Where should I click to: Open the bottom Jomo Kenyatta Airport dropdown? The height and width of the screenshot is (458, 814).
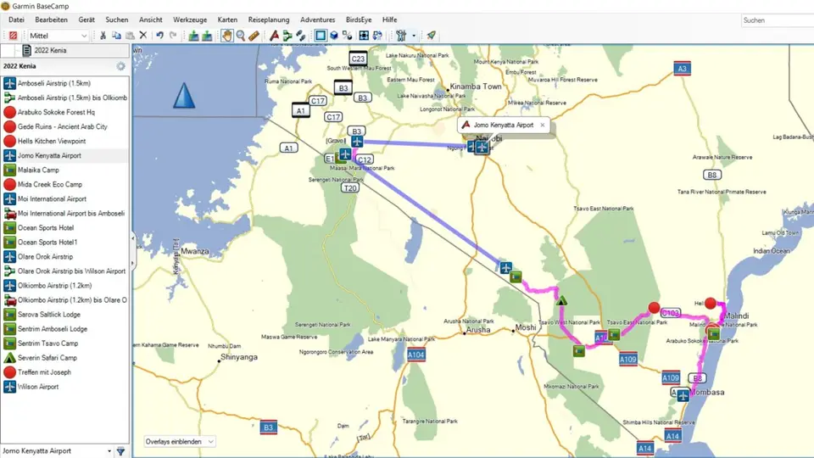(57, 450)
